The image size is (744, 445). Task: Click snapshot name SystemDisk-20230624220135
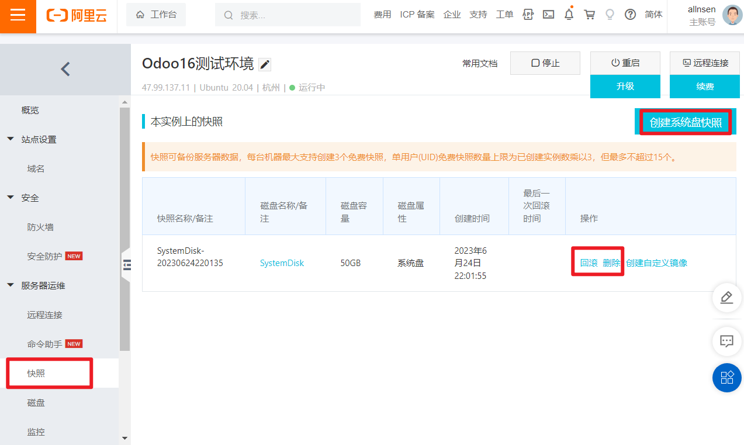tap(190, 257)
